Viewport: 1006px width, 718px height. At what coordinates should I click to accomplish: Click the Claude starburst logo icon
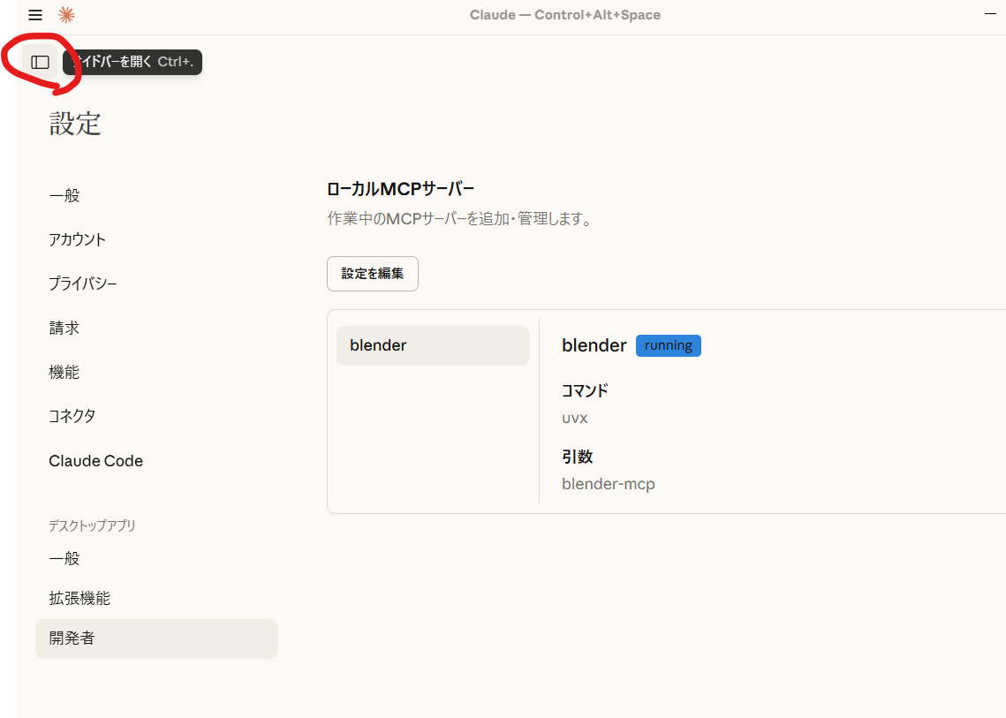point(67,15)
